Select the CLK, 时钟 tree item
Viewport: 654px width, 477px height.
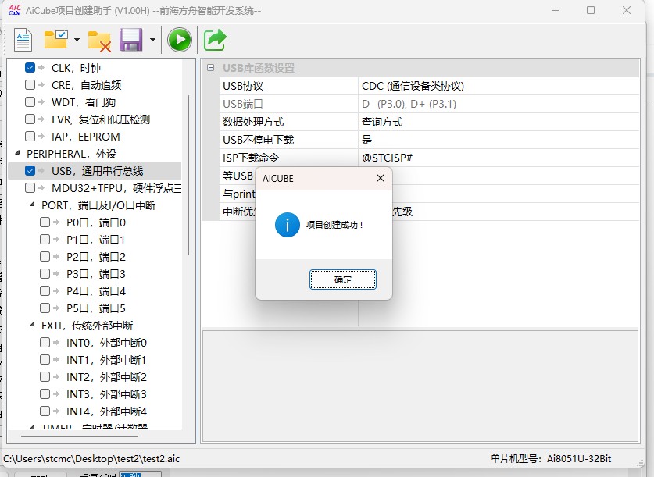click(76, 68)
